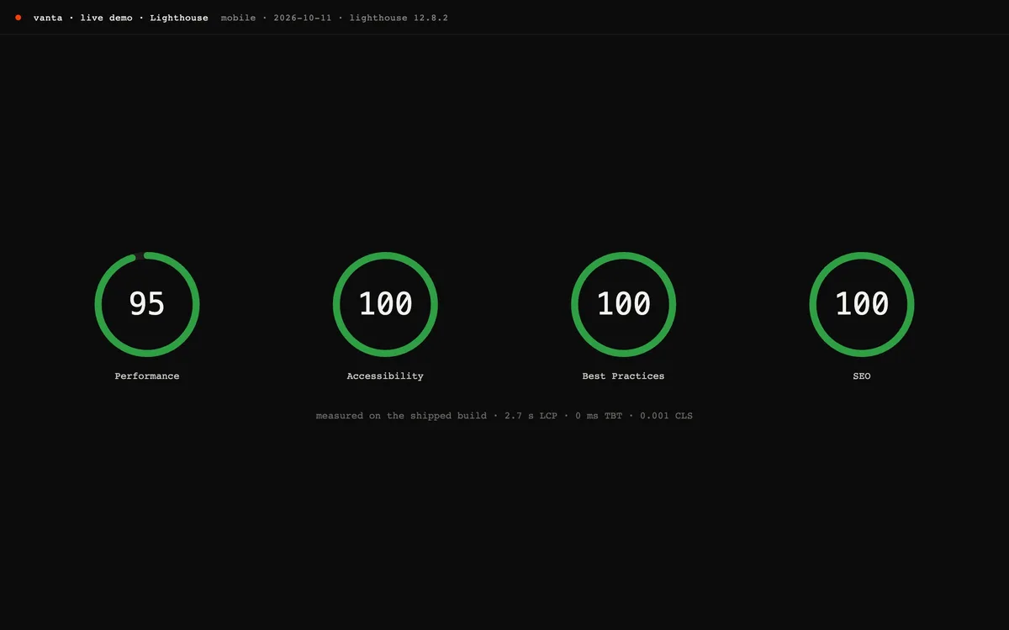Click the orange status dot in header
Viewport: 1009px width, 630px height.
[18, 18]
